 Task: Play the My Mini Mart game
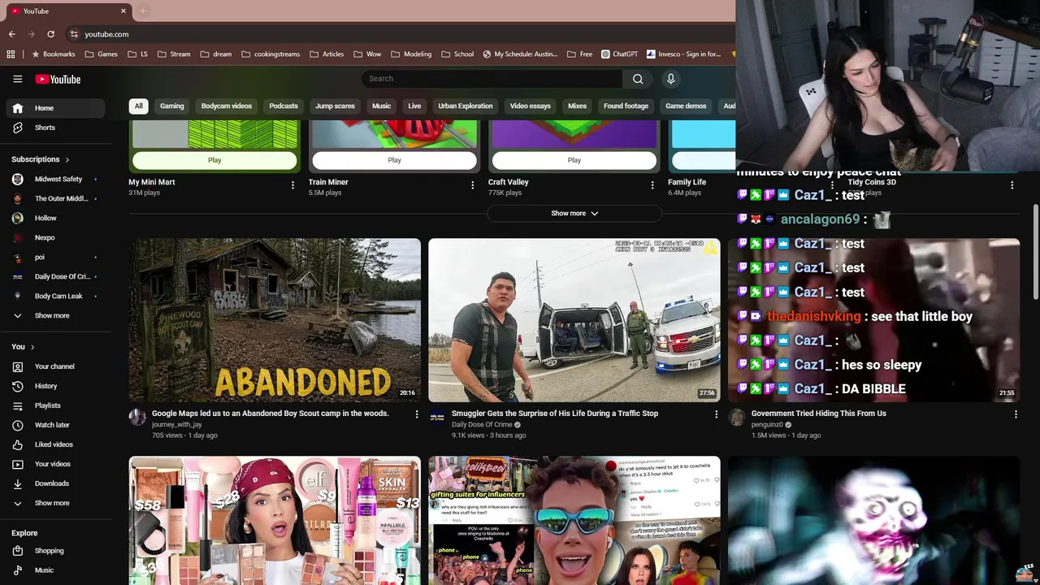(214, 160)
